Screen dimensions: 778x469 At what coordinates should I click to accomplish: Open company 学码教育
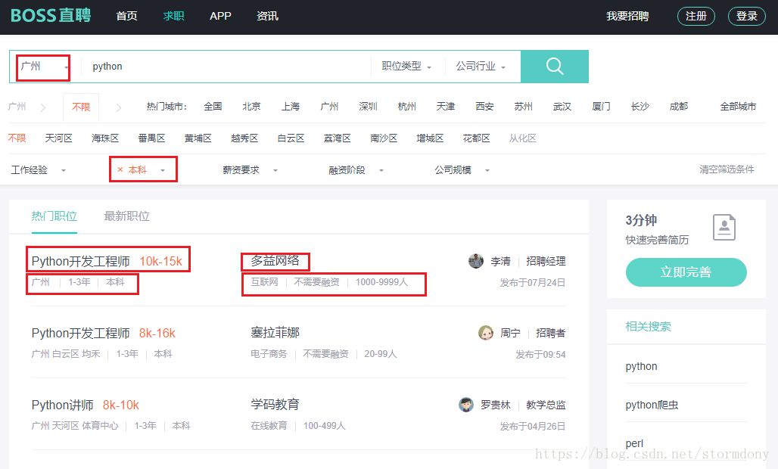(275, 405)
